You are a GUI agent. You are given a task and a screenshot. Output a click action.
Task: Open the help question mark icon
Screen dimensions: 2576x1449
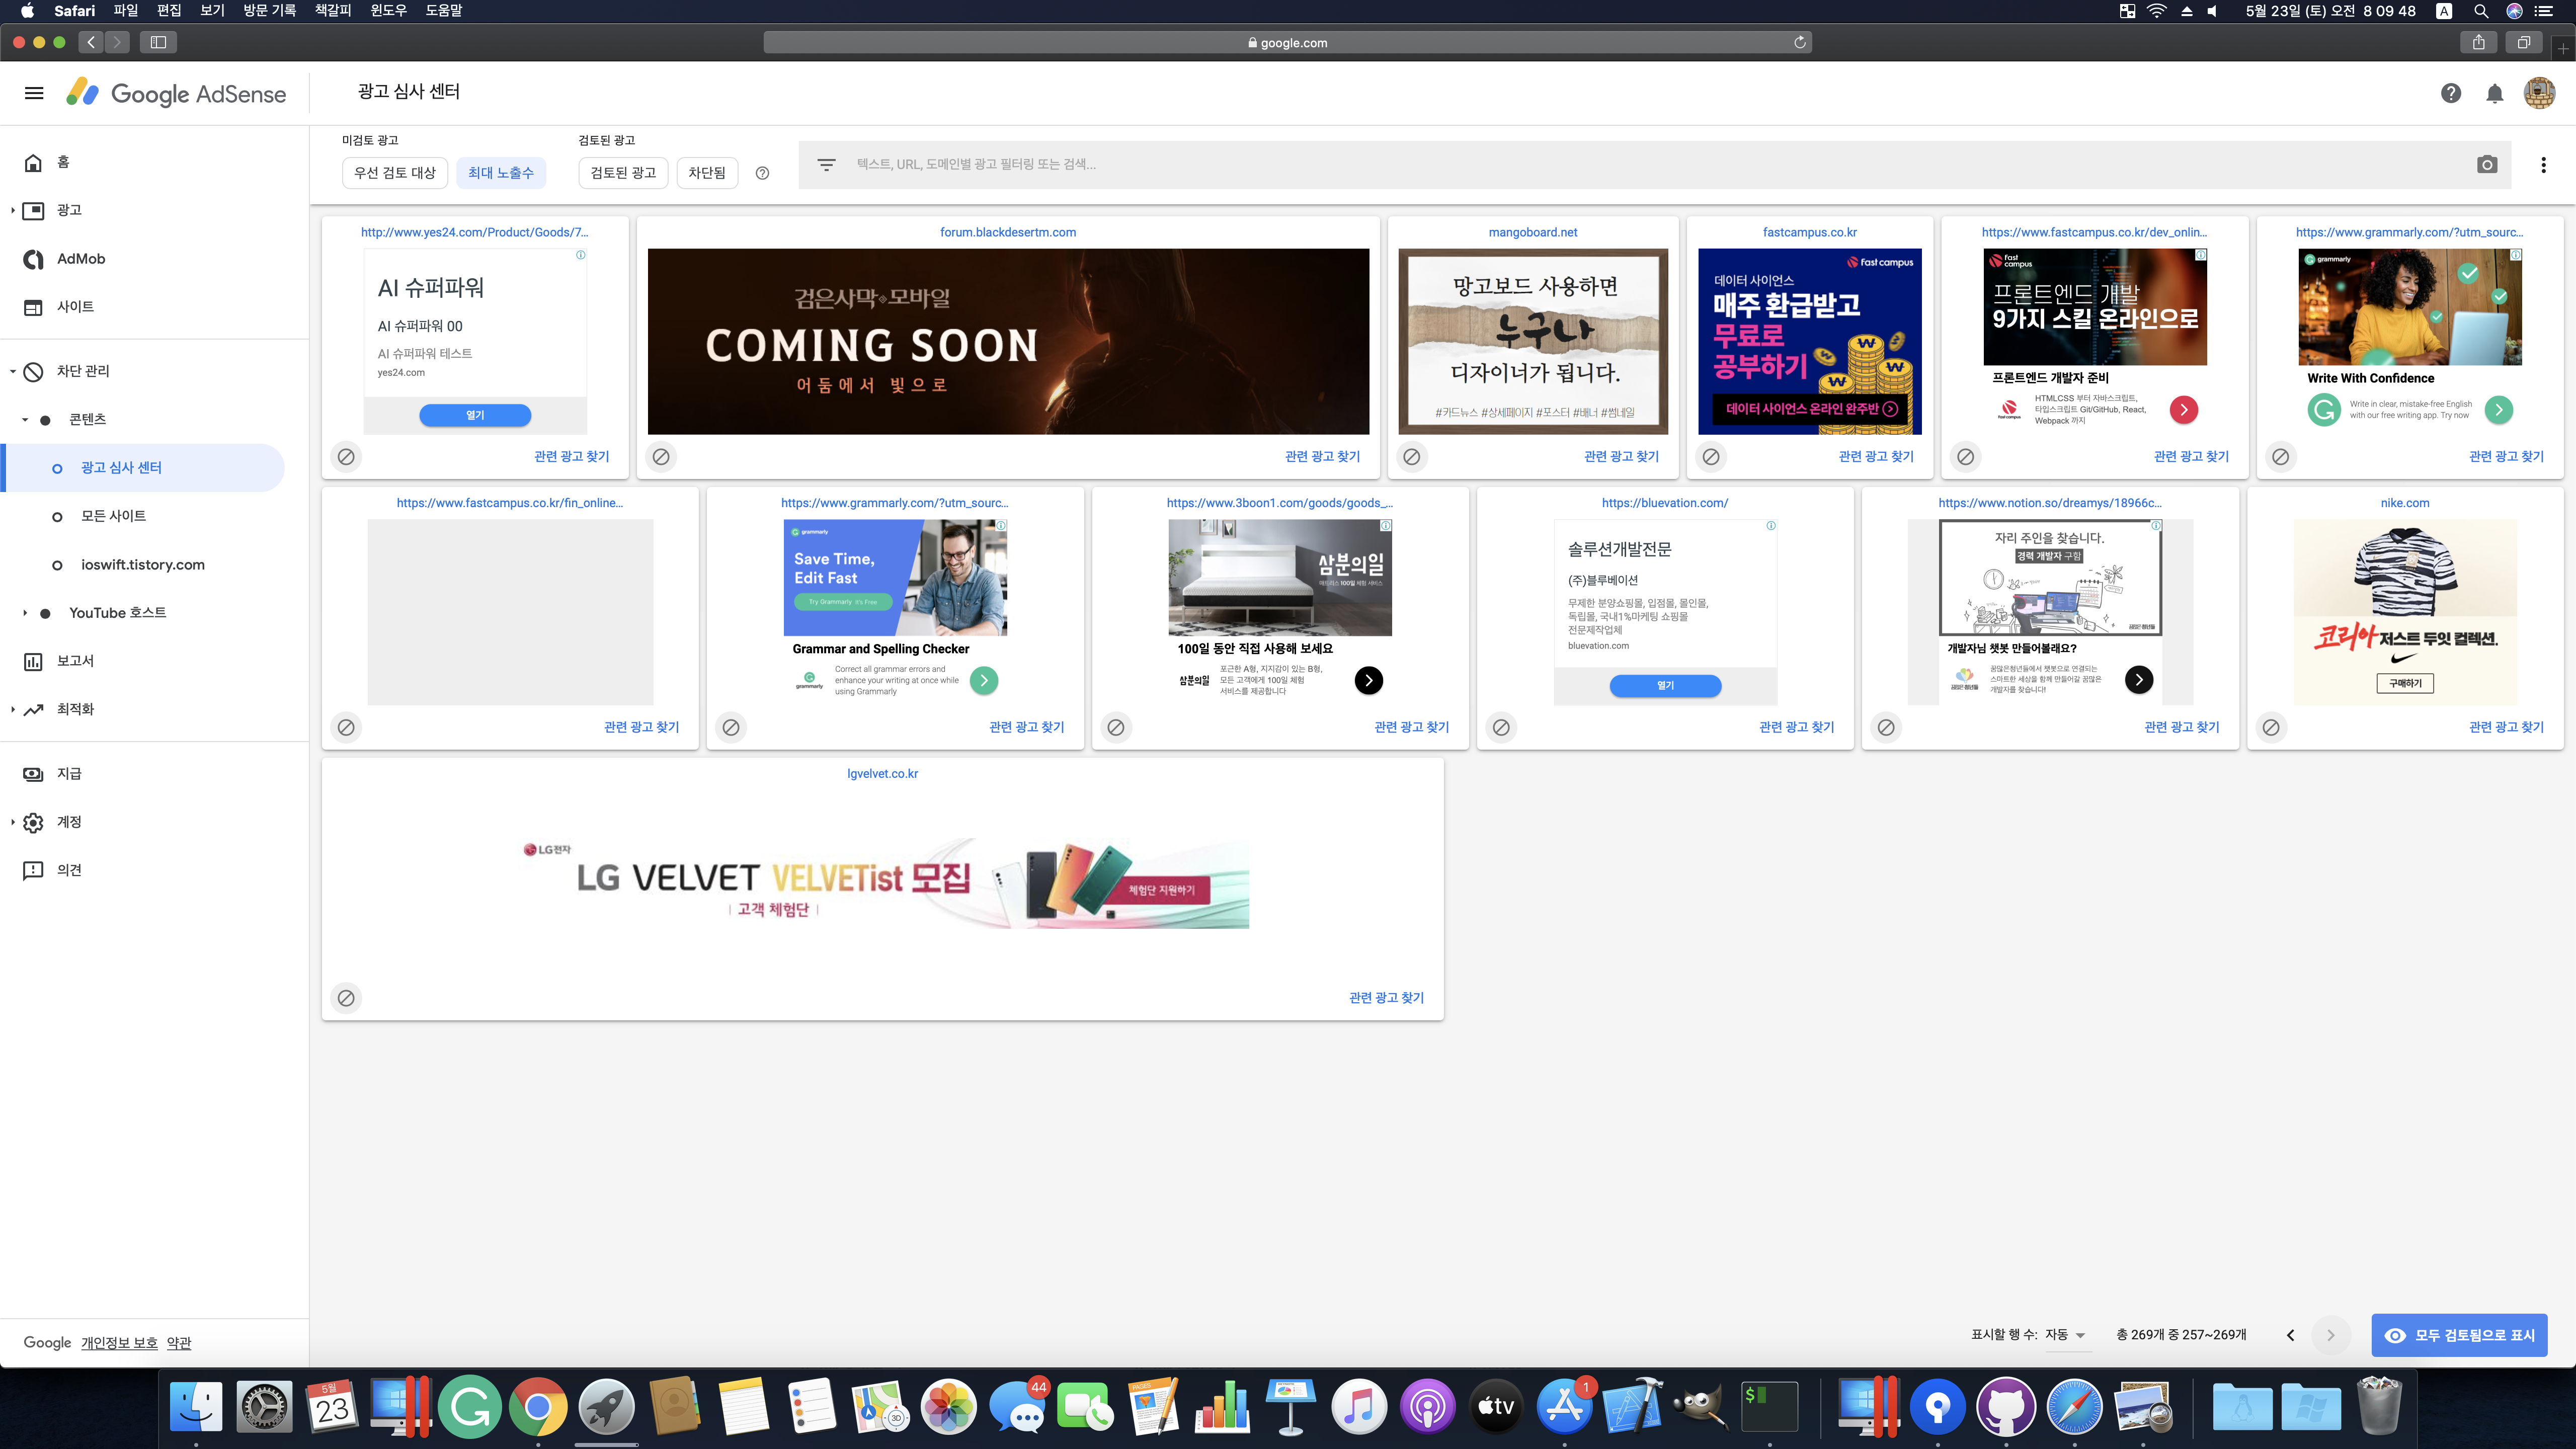coord(2450,93)
